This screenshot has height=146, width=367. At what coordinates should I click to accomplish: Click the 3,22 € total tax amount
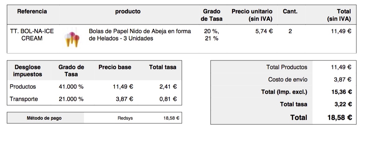click(x=343, y=104)
